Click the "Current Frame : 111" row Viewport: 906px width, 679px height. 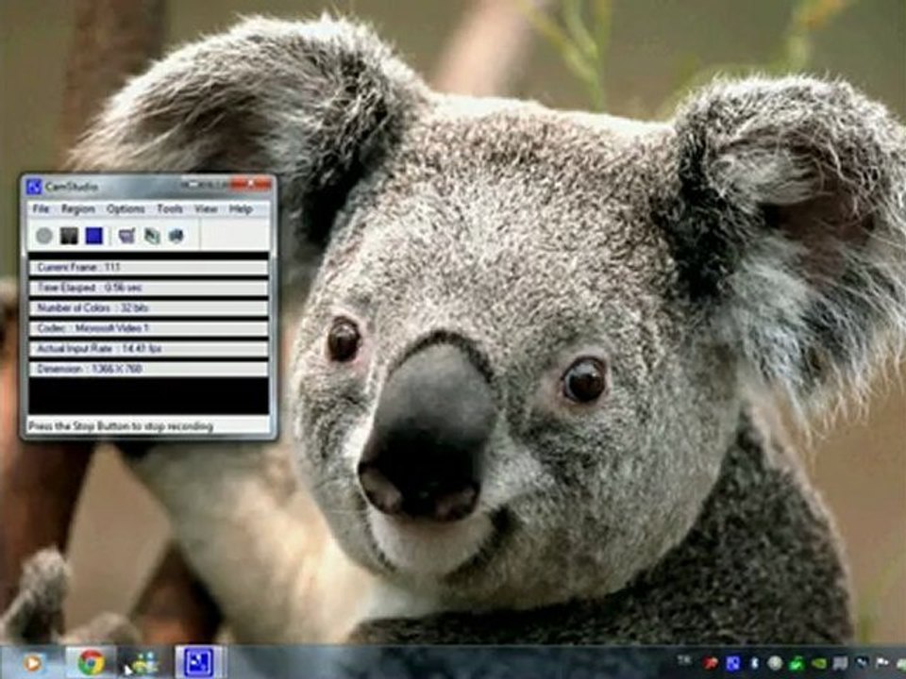[x=148, y=267]
